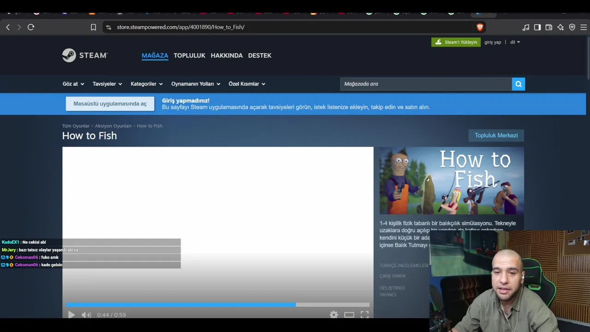Click the Mağazada ara search field
The height and width of the screenshot is (332, 590).
click(426, 84)
